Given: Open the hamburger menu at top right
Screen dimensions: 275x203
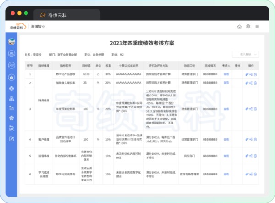Looking at the screenshot, I should point(257,27).
